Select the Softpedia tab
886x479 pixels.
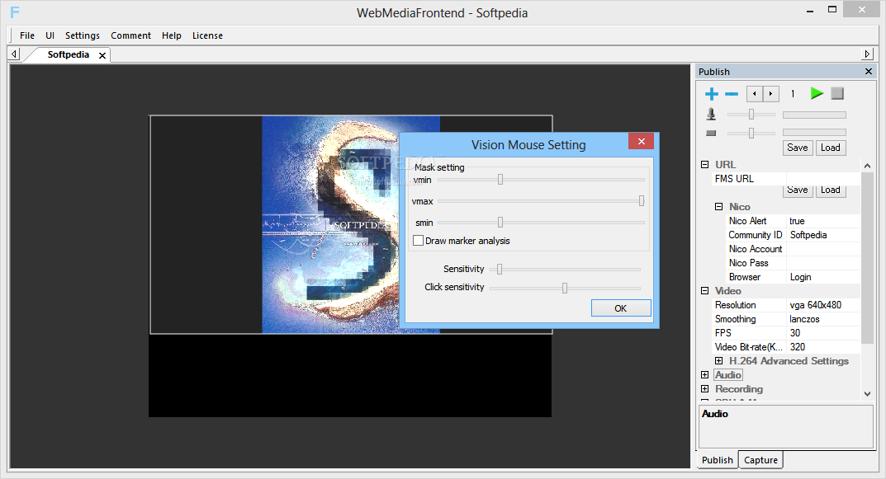click(x=68, y=54)
